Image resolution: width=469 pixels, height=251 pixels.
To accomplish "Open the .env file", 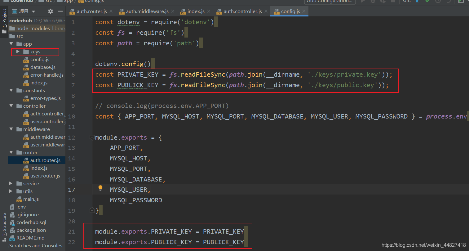I will [21, 207].
